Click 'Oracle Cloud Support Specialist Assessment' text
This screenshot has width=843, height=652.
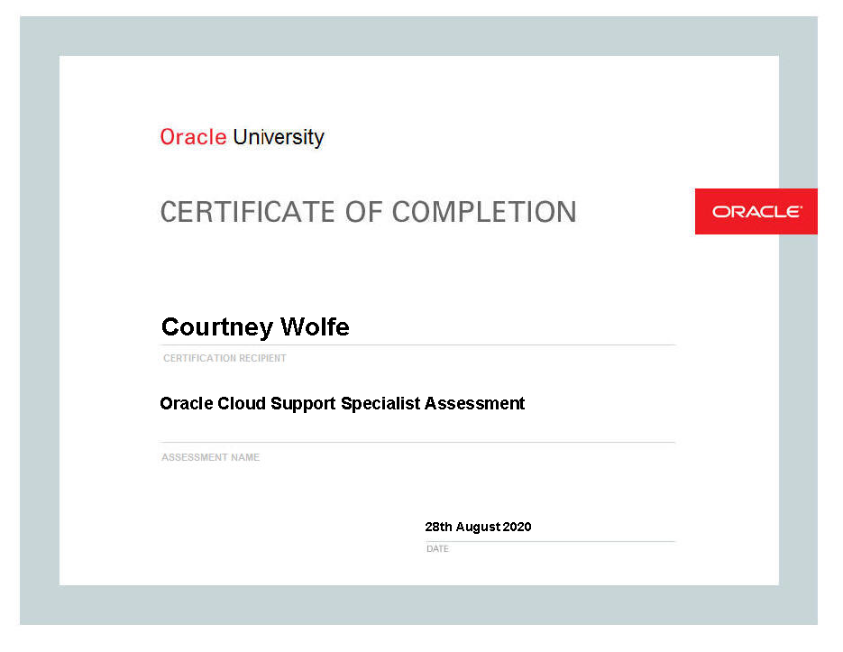(343, 403)
